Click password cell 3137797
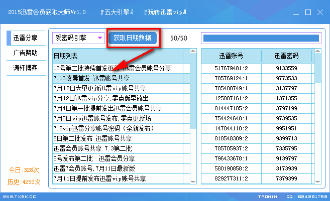This screenshot has height=201, width=330. 286,88
